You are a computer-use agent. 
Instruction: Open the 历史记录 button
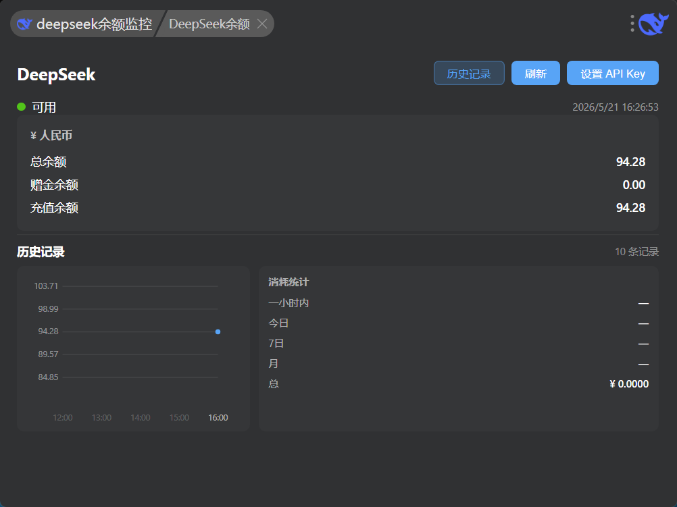469,74
